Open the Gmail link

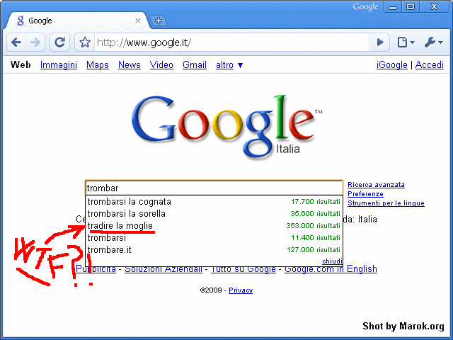coord(195,64)
